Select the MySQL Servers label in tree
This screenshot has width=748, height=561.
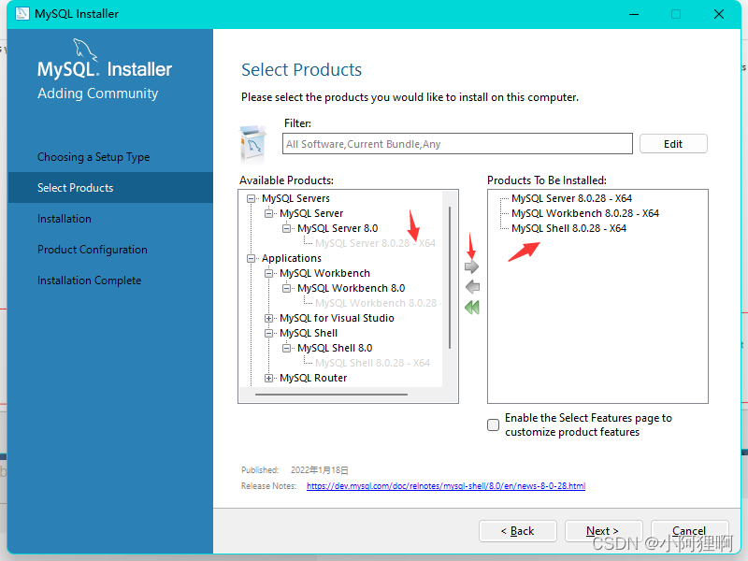(x=295, y=198)
